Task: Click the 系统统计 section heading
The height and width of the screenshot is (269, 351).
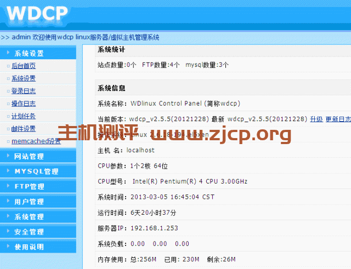Action: coord(111,49)
